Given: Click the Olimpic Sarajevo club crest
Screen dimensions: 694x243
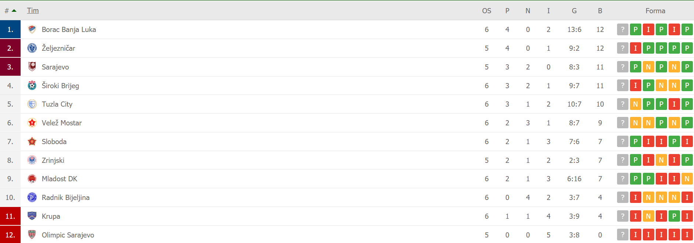Looking at the screenshot, I should point(32,235).
